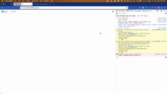The image size is (167, 94).
Task: Open the History menu
Action: (28, 1)
